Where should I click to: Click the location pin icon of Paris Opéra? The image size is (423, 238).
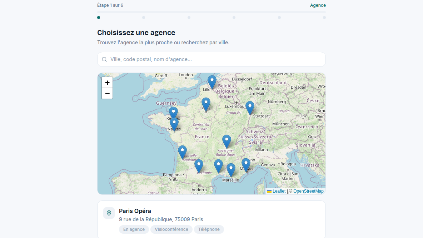tap(109, 213)
